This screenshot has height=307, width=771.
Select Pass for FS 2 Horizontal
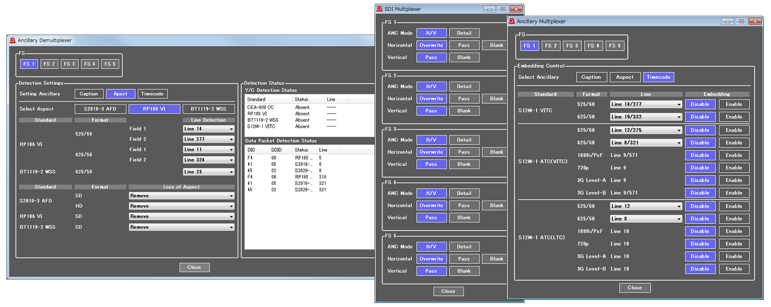(x=464, y=99)
